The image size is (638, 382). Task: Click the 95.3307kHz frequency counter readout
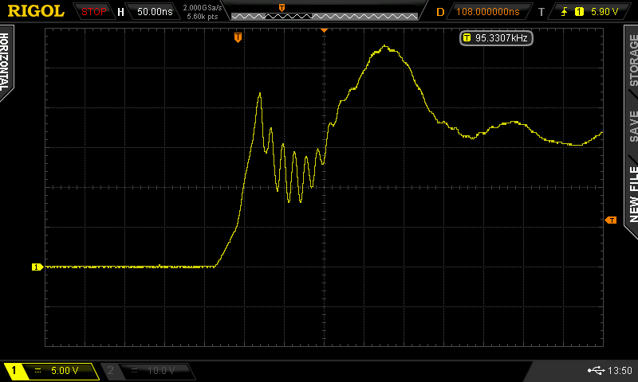(x=496, y=37)
